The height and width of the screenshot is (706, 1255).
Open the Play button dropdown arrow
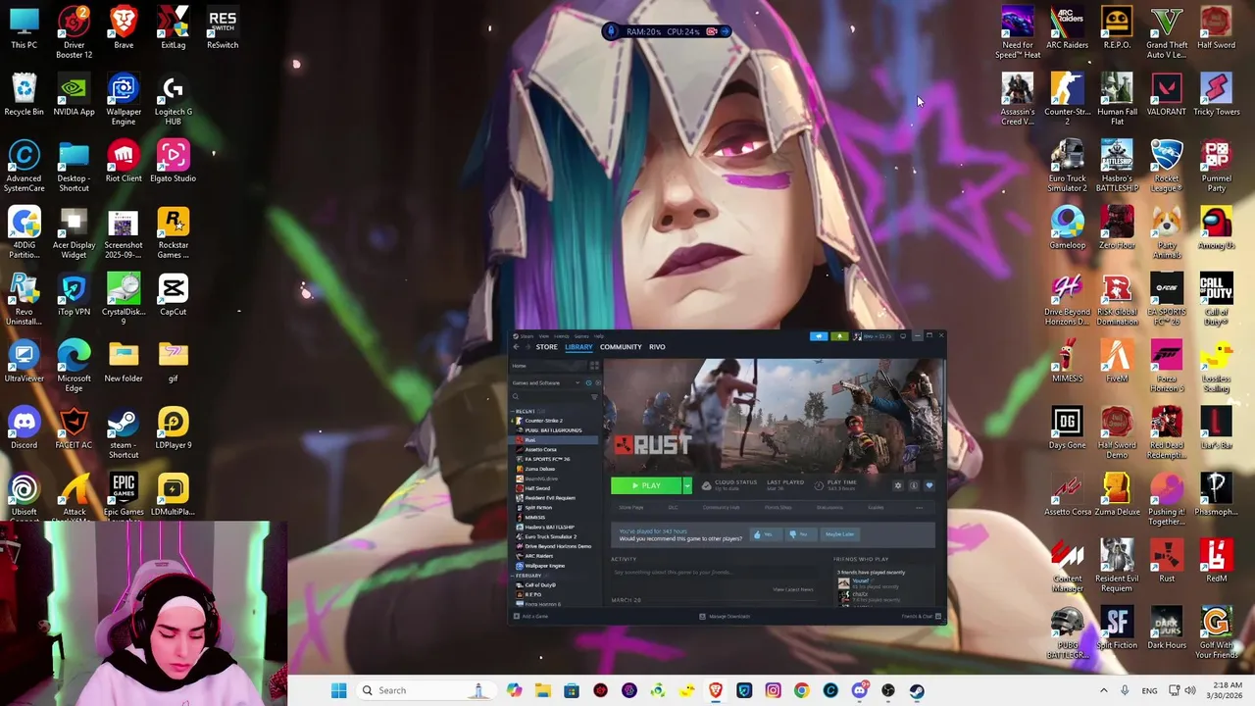687,485
